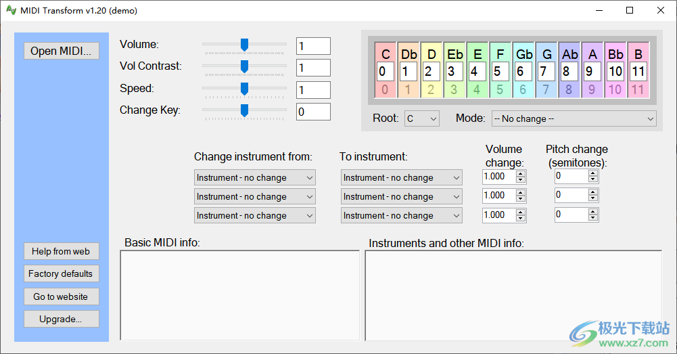Click the Ab note mapping field
Viewport: 677px width, 354px height.
pos(569,71)
